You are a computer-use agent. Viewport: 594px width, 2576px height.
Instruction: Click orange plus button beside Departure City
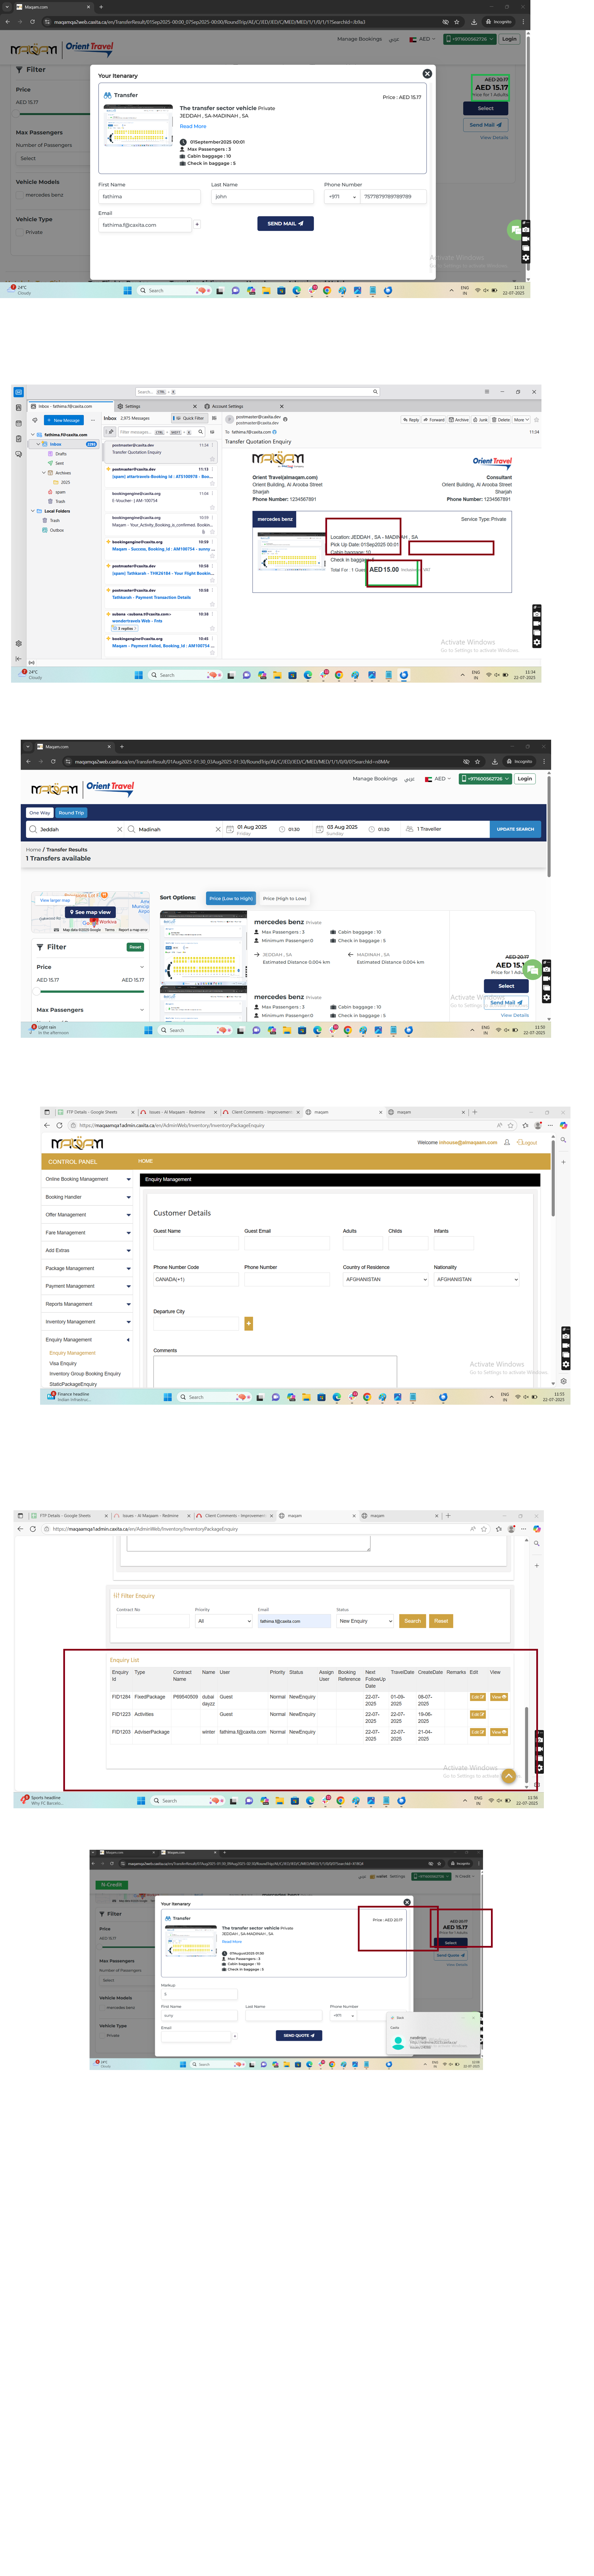[x=249, y=1324]
